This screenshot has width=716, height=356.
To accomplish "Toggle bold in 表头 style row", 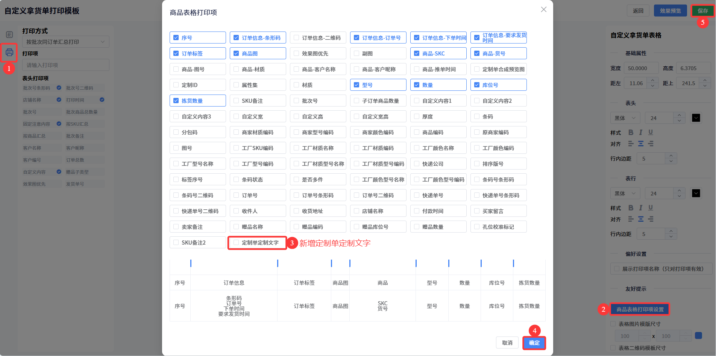I will (x=631, y=132).
